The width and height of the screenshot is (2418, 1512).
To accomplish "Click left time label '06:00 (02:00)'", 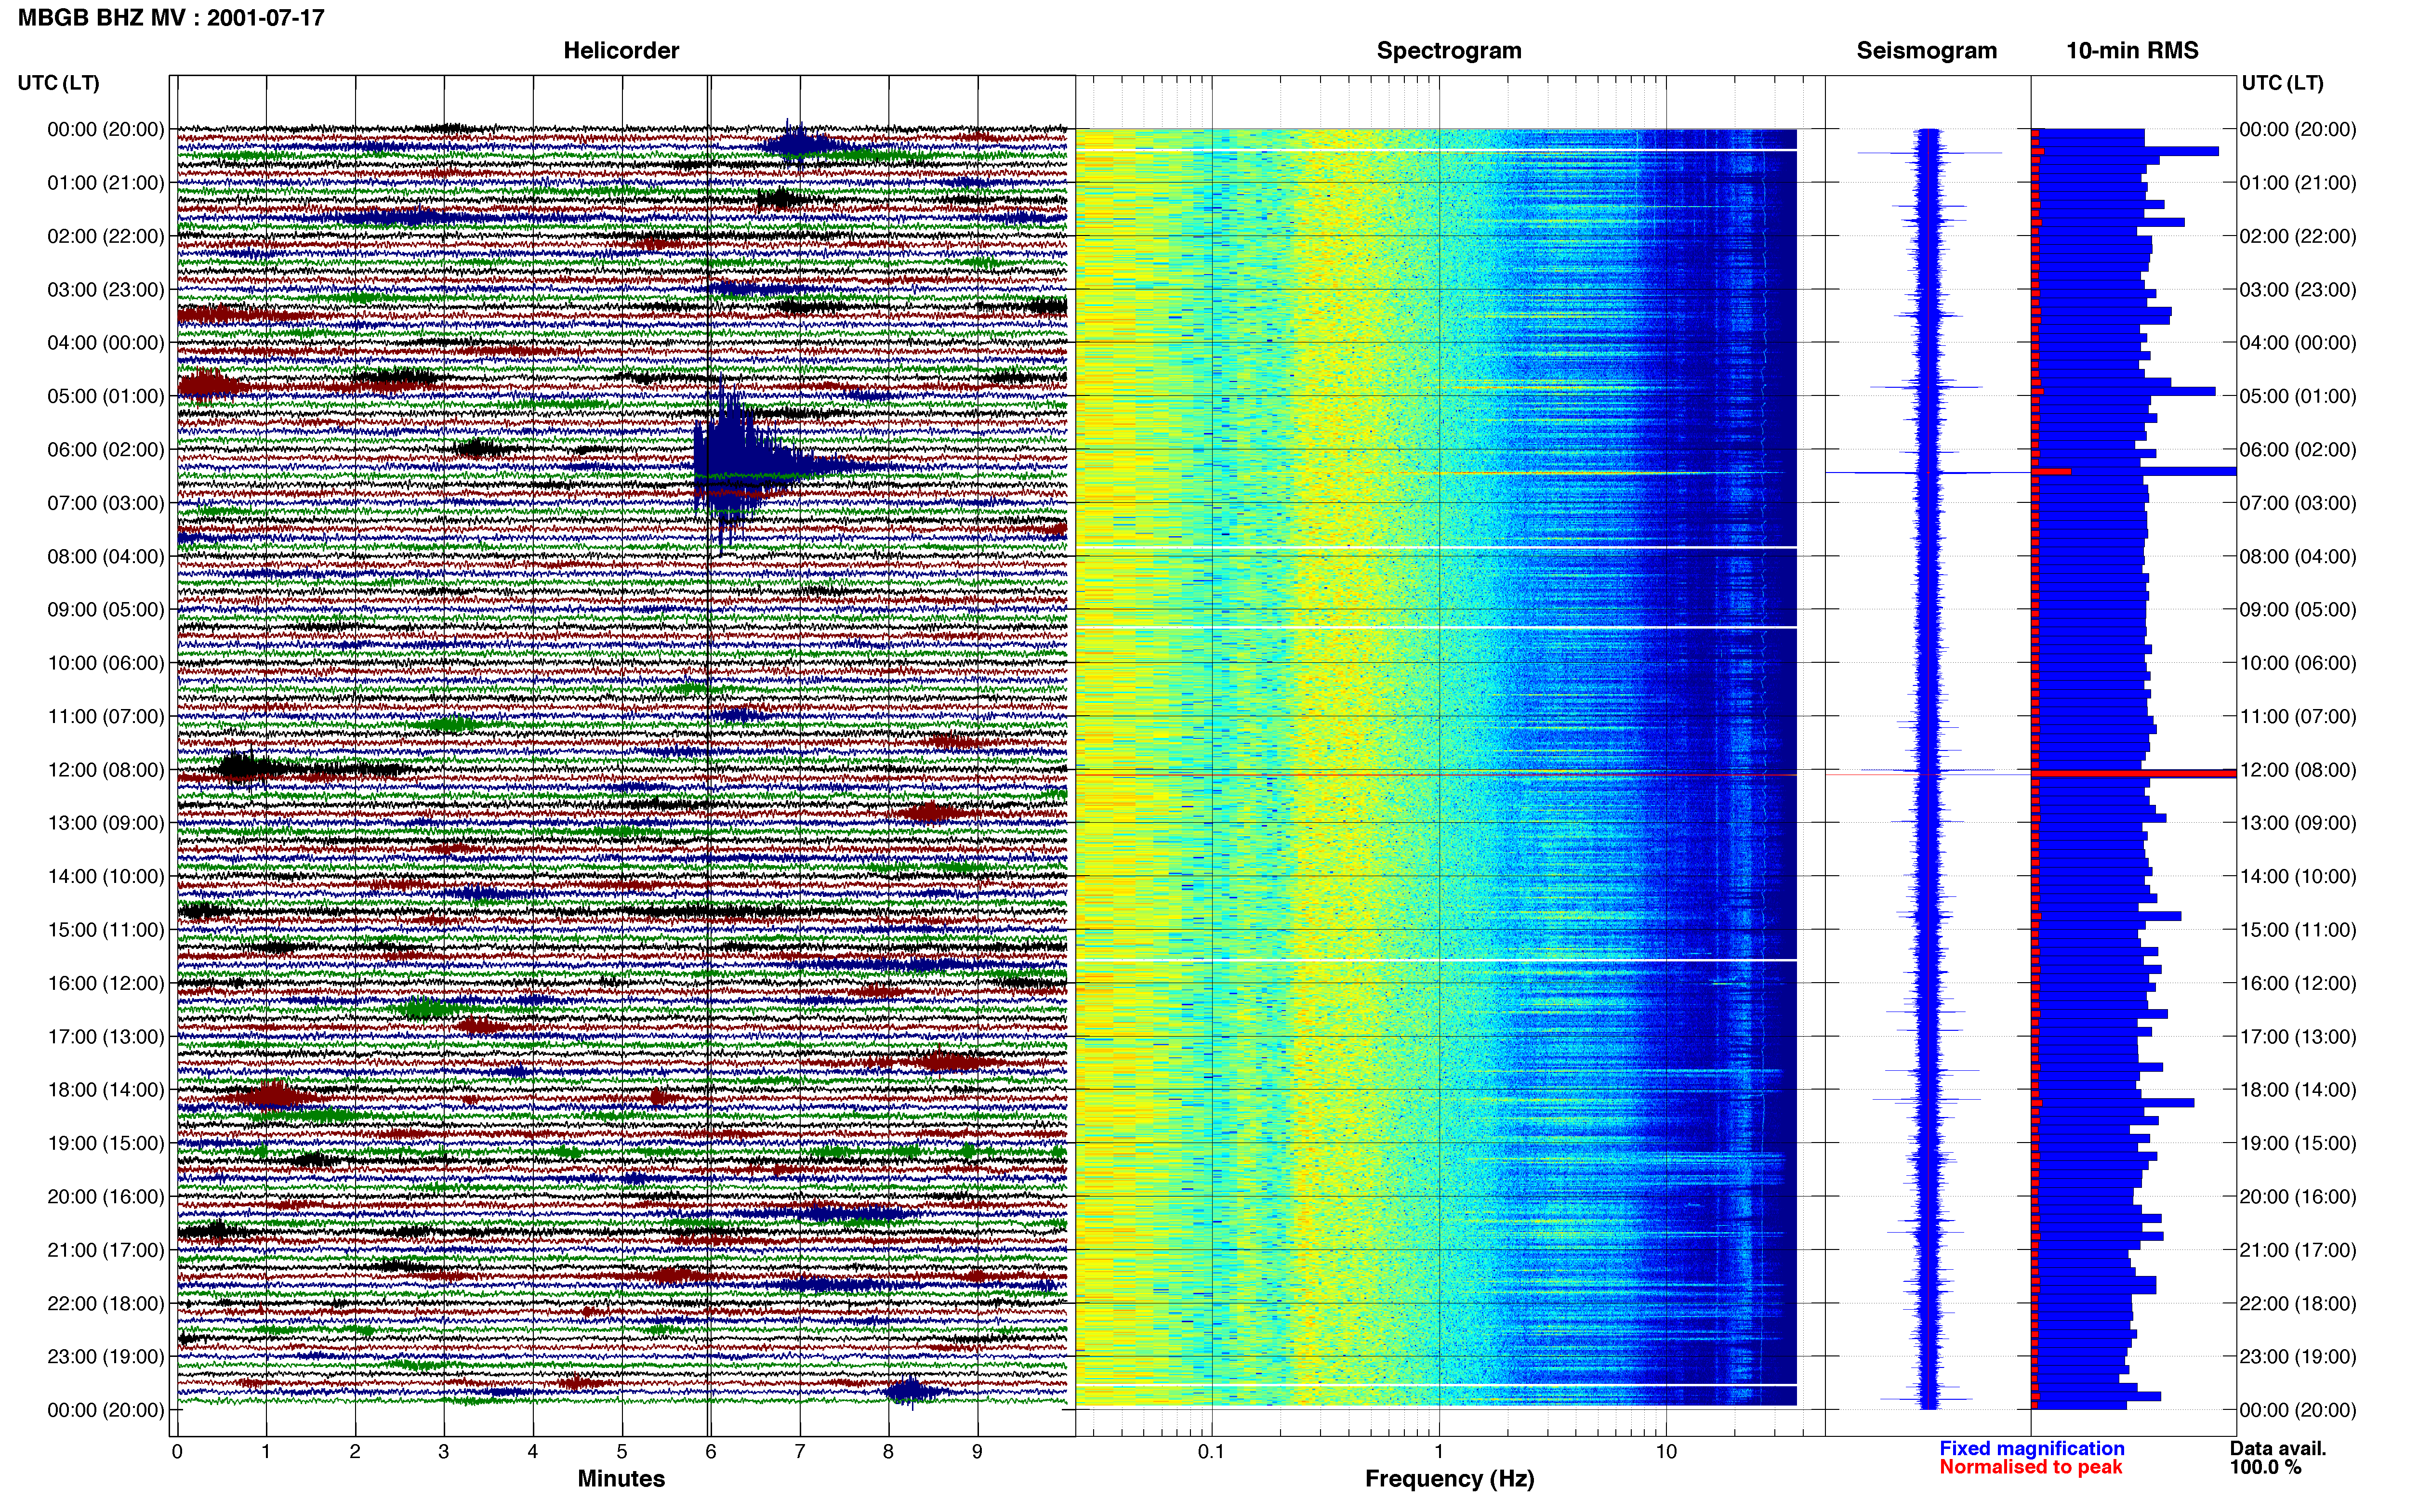I will [106, 449].
